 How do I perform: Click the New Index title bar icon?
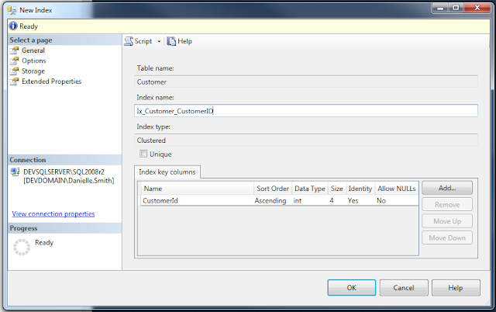tap(12, 10)
